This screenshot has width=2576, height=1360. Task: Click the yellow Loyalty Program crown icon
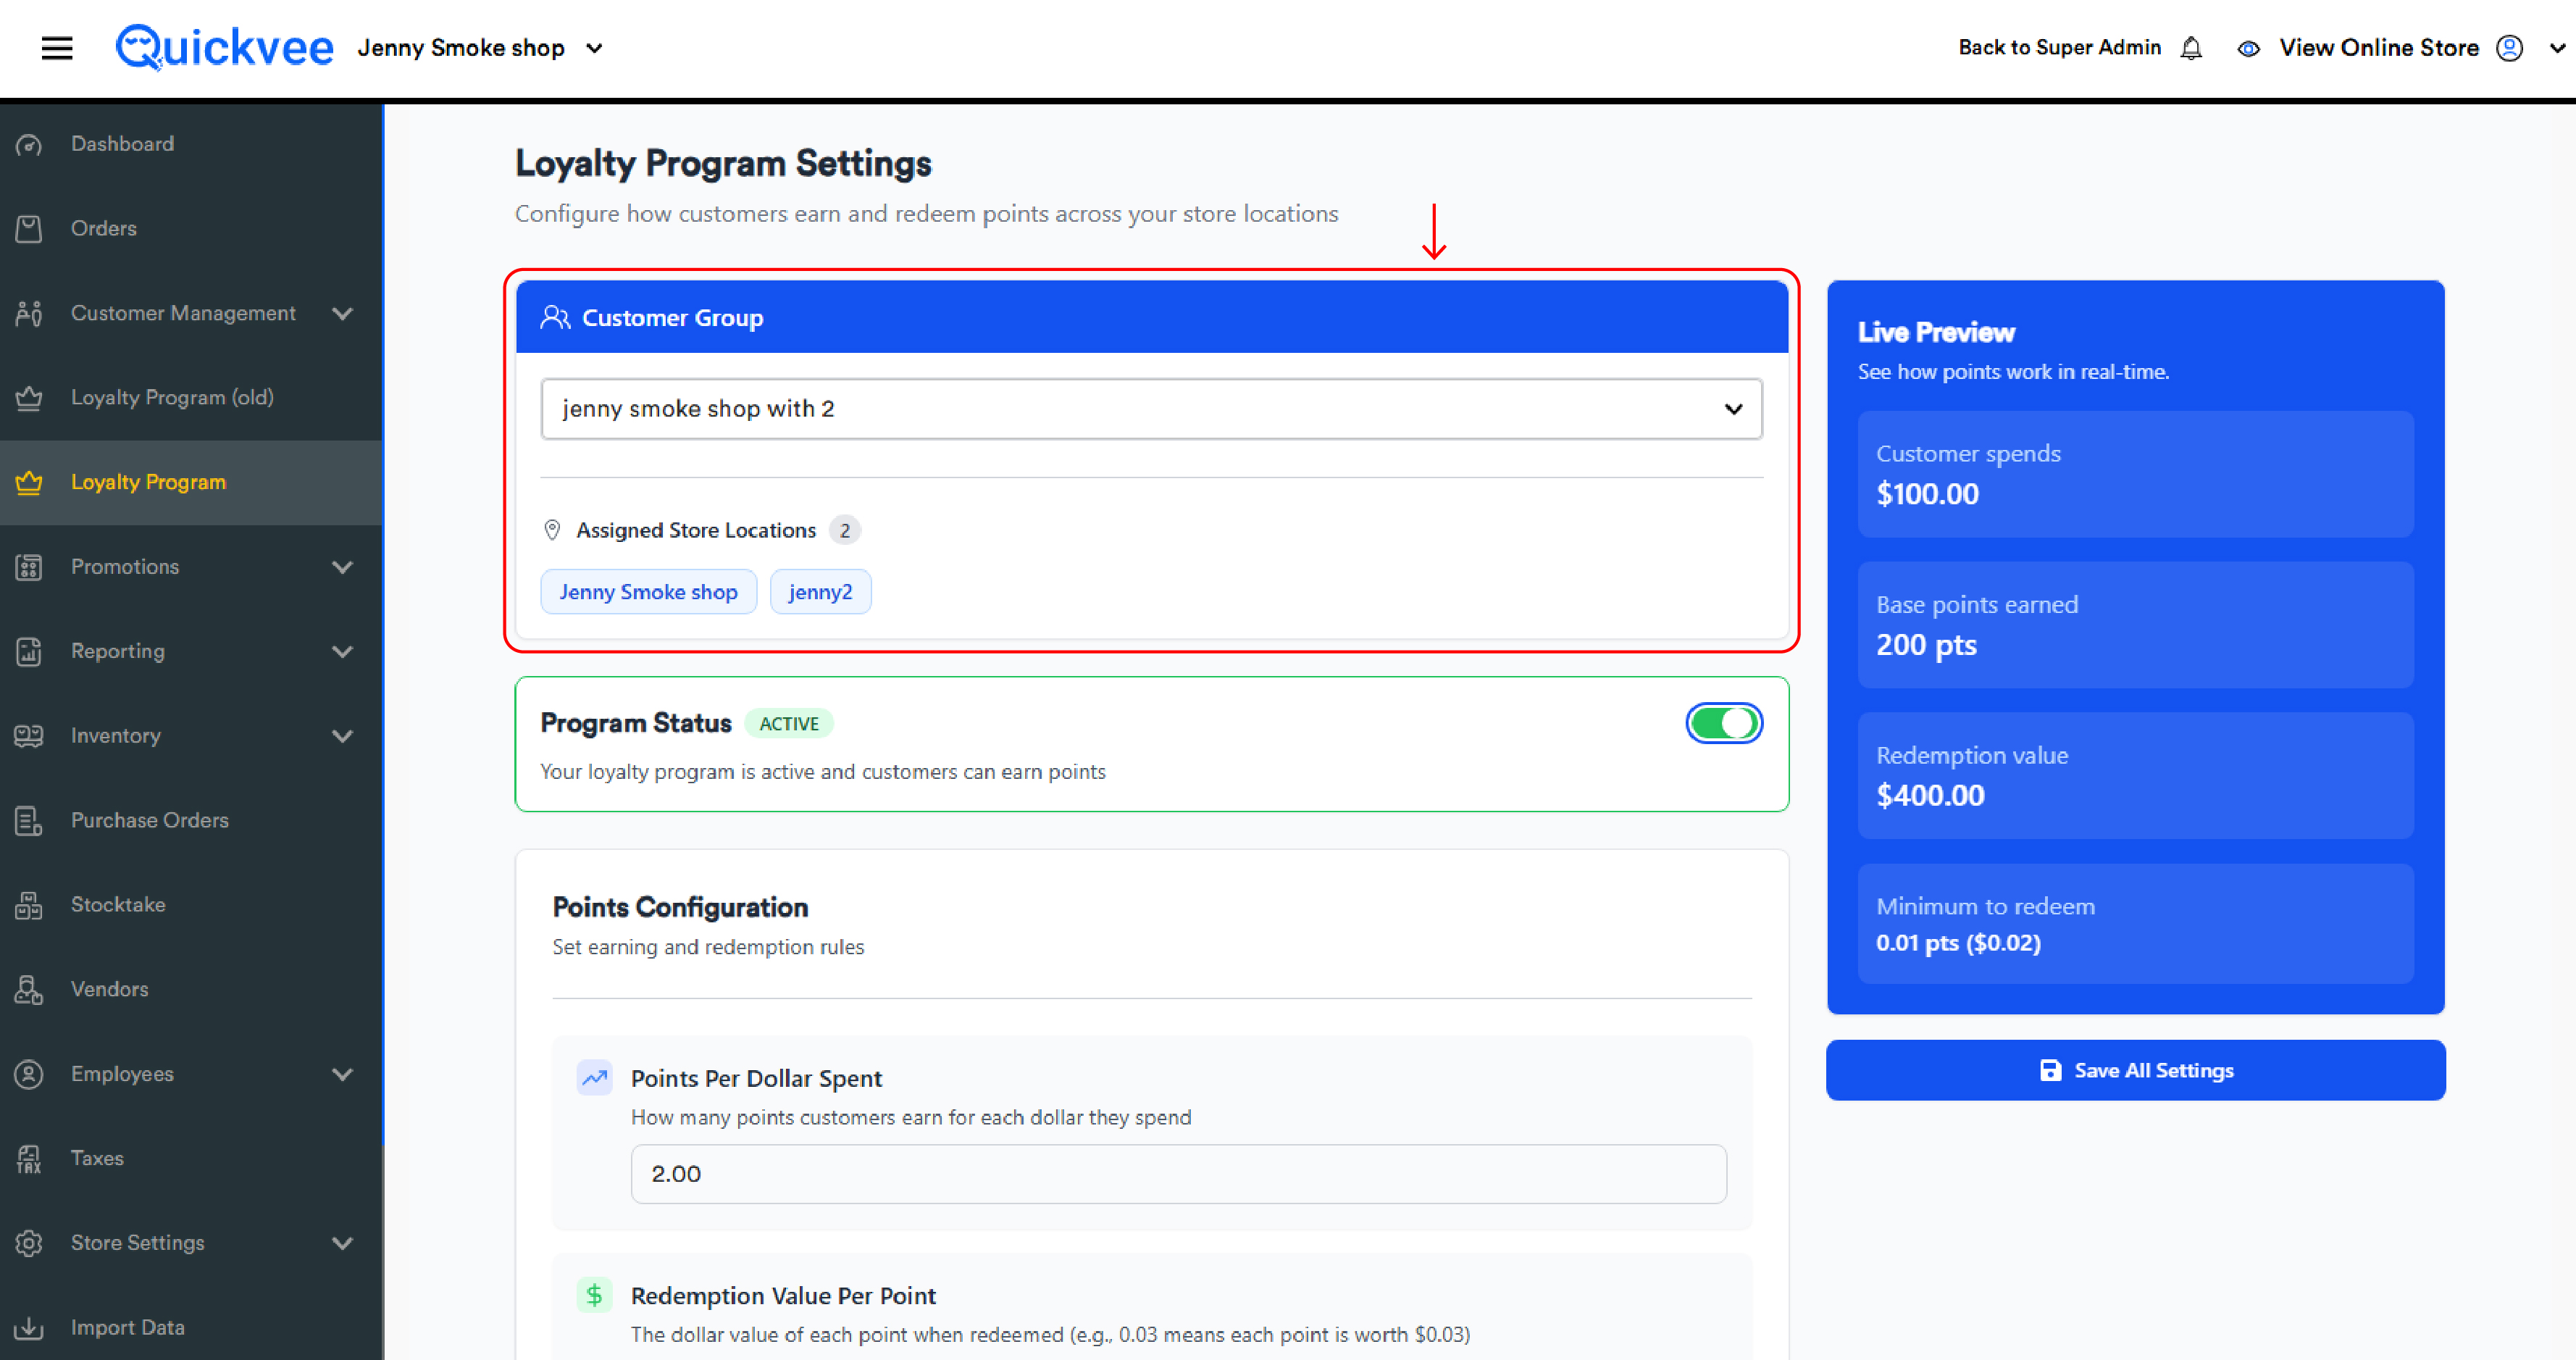(x=29, y=483)
